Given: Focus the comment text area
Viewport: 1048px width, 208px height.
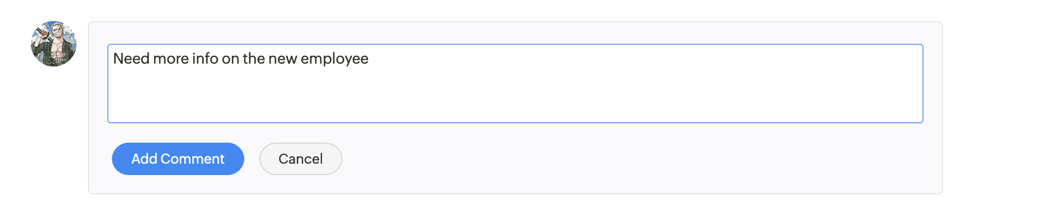Looking at the screenshot, I should 515,84.
